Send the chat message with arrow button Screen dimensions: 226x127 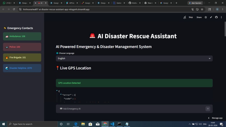click(208, 109)
